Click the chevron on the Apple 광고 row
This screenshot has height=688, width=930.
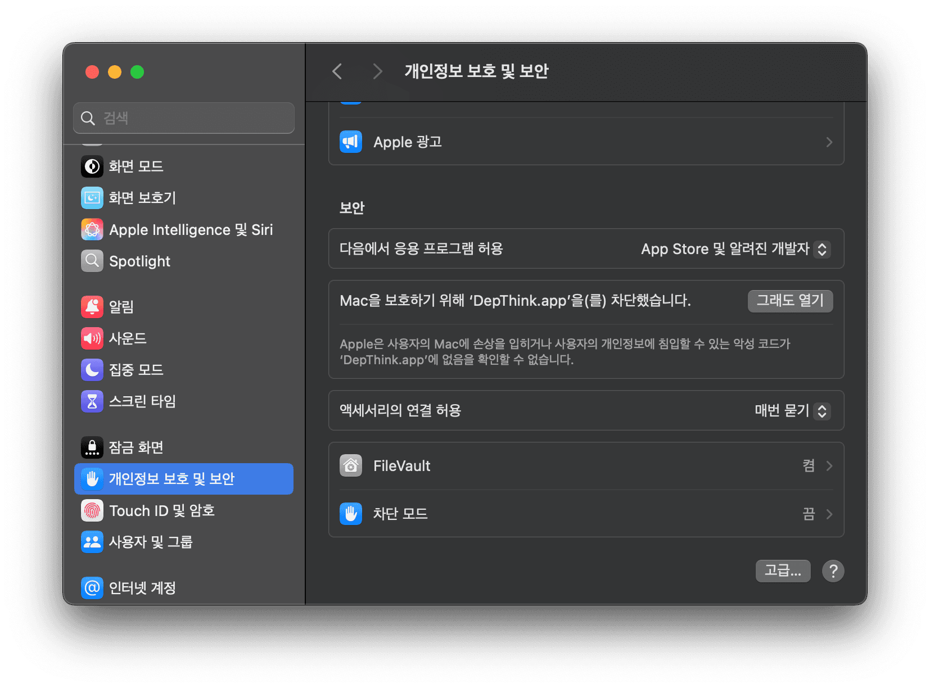click(829, 142)
